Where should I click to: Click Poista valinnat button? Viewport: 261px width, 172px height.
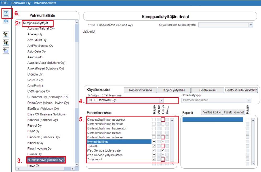point(234,112)
